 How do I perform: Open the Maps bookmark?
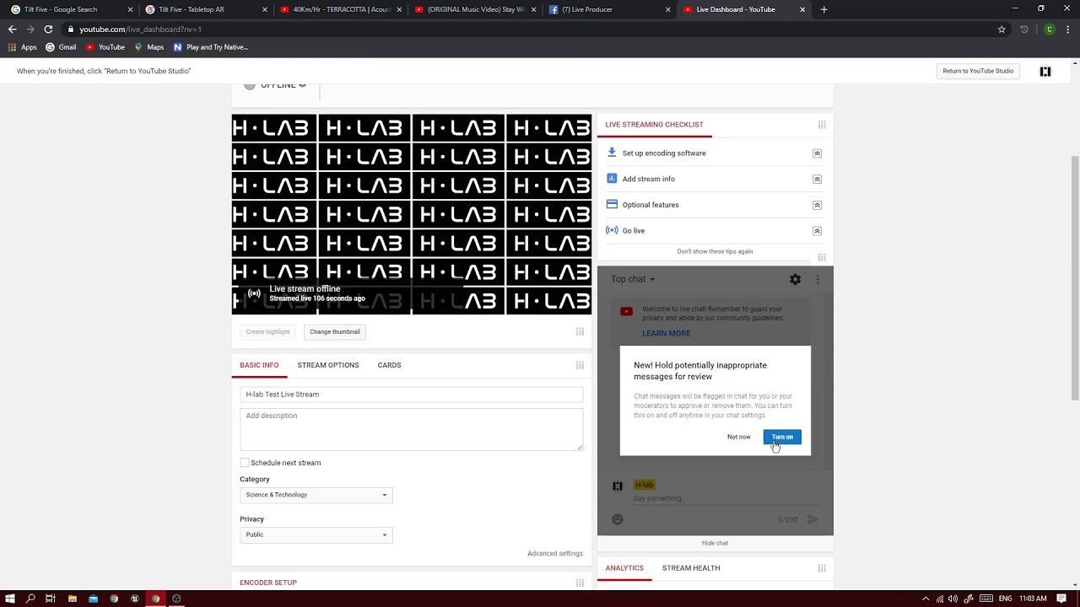click(149, 47)
